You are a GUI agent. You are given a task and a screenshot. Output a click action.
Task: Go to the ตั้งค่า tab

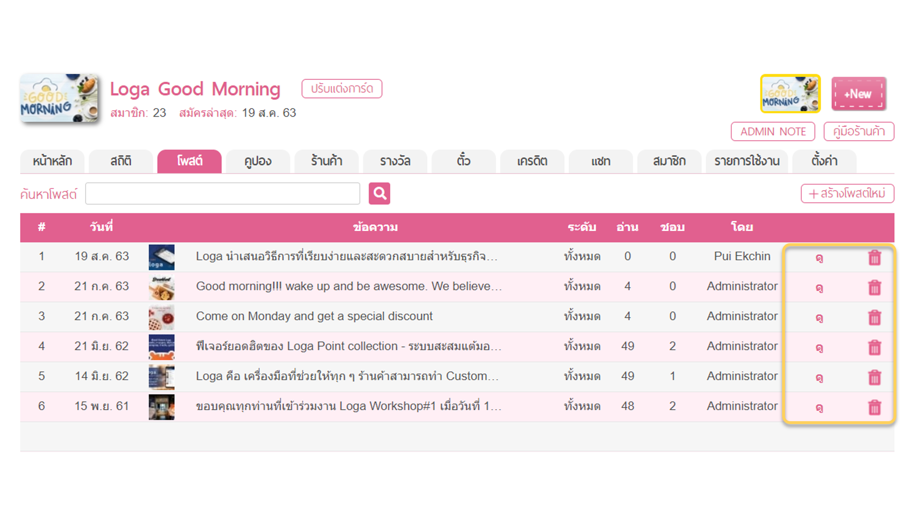pyautogui.click(x=825, y=161)
